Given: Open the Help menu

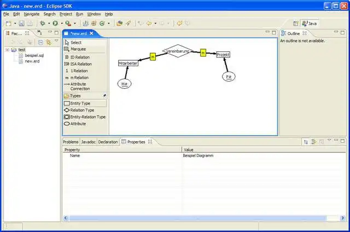Looking at the screenshot, I should point(109,14).
